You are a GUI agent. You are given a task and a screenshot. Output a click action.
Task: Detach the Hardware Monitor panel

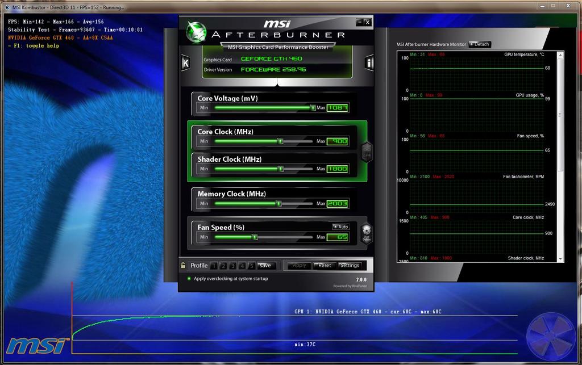click(x=480, y=44)
